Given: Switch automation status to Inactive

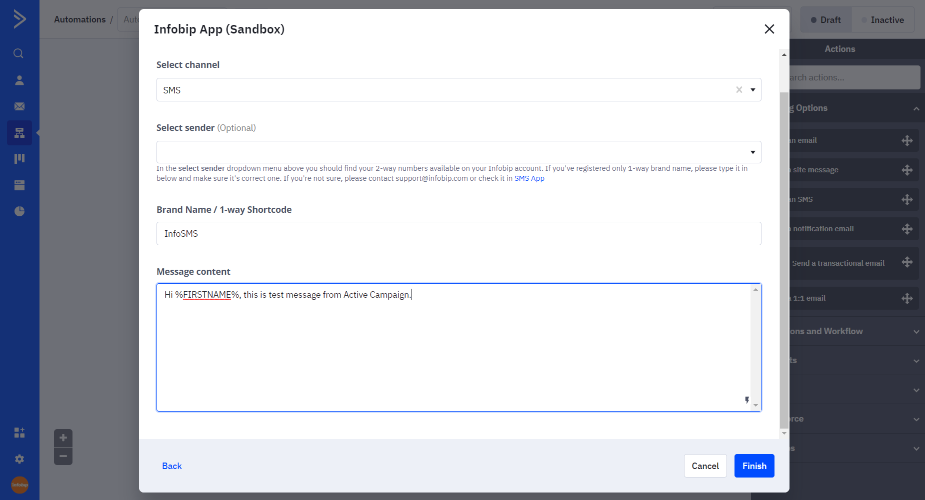Looking at the screenshot, I should tap(882, 20).
